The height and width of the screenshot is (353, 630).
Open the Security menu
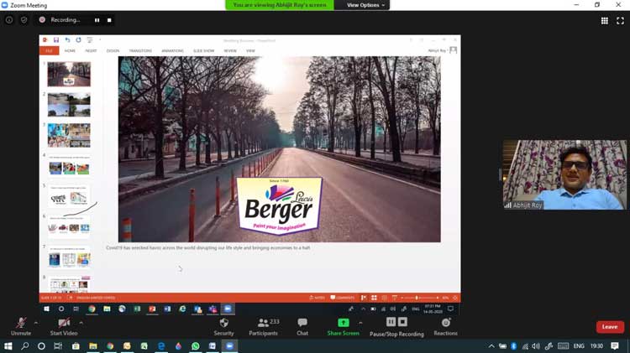coord(223,326)
